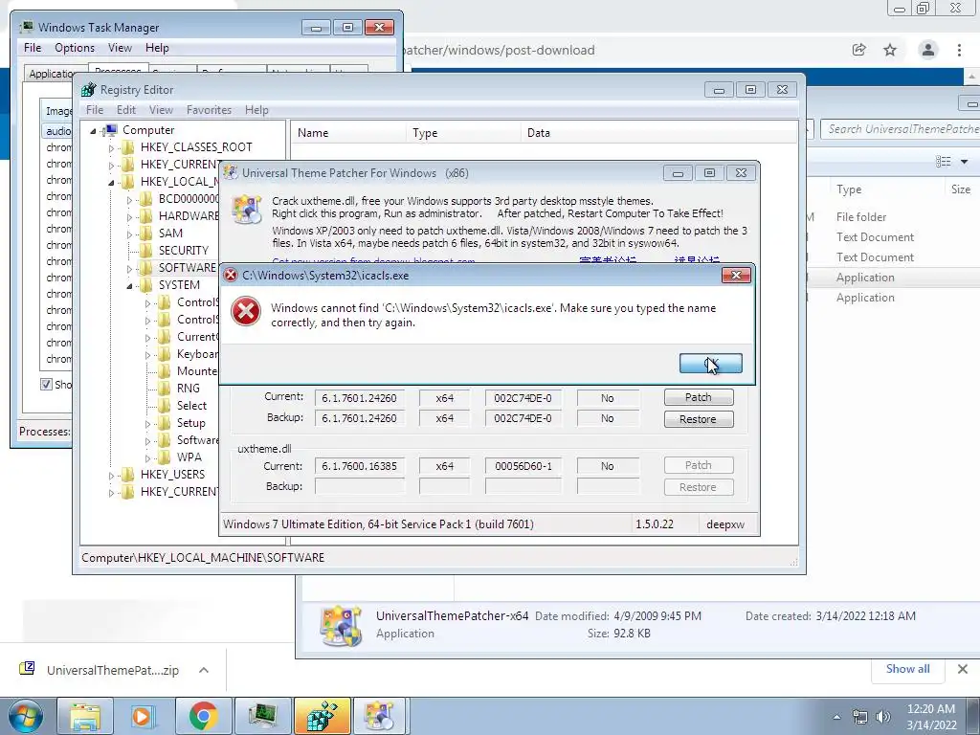Click the Computer icon in registry tree
The width and height of the screenshot is (980, 735).
[x=110, y=130]
